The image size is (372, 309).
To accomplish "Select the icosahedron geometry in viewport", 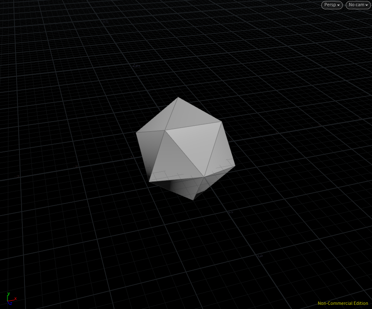I will (186, 149).
